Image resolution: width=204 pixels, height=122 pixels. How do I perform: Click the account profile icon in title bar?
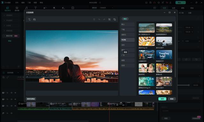click(x=170, y=3)
